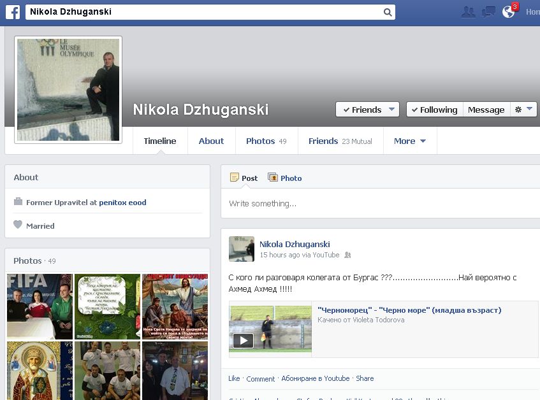Expand the More tab dropdown
540x400 pixels.
pos(410,141)
